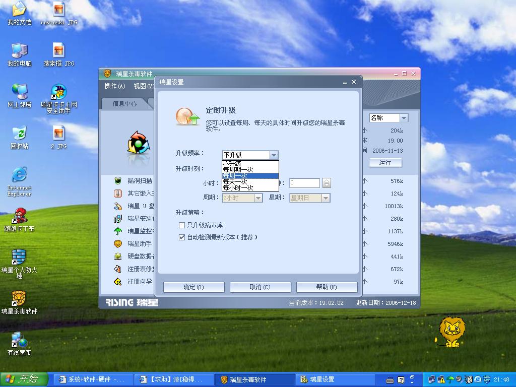This screenshot has width=516, height=387.
Task: Click the 漏洞扫描 shield icon
Action: (118, 181)
